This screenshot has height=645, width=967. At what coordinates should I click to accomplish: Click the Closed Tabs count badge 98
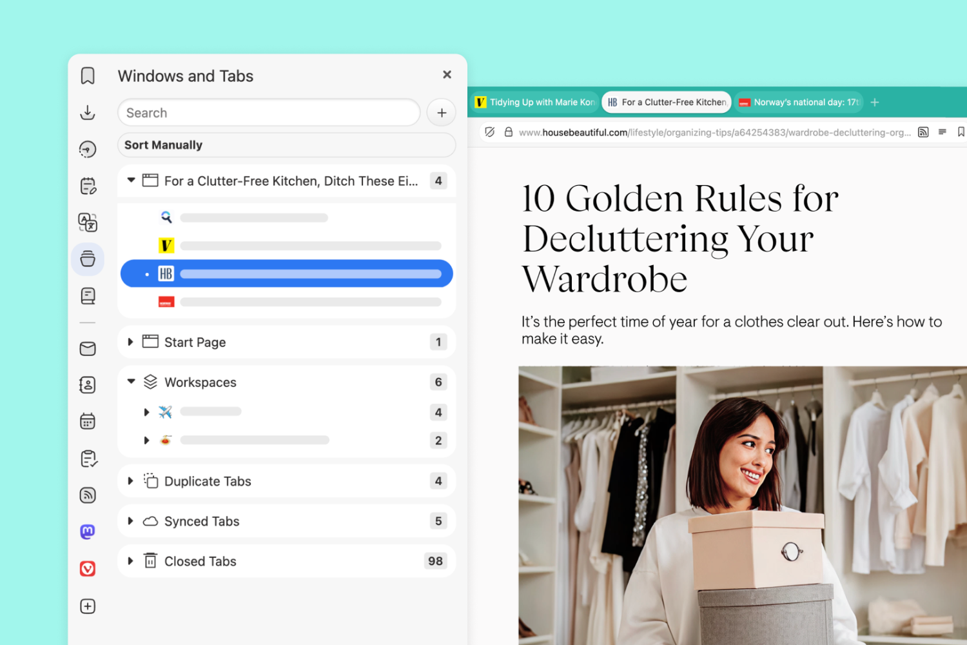coord(436,561)
